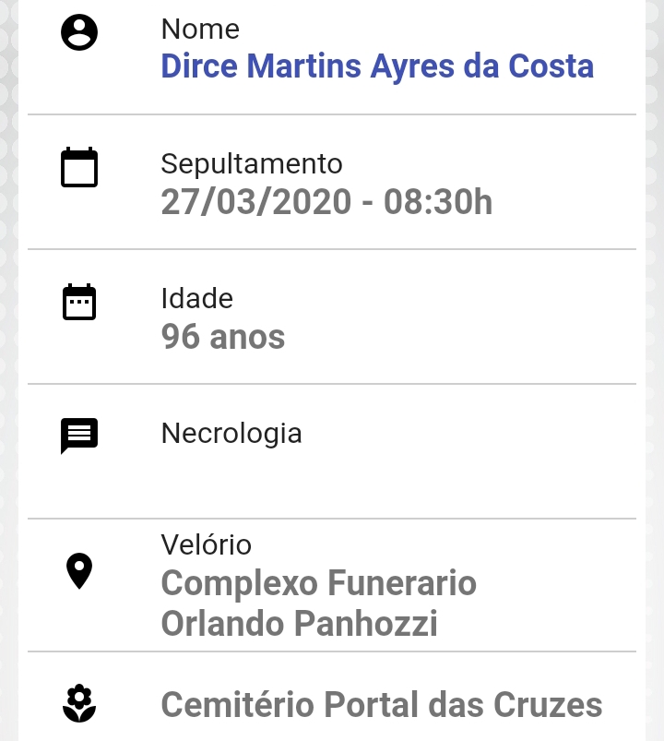Select the Sepultamento label
664x741 pixels.
click(x=252, y=164)
